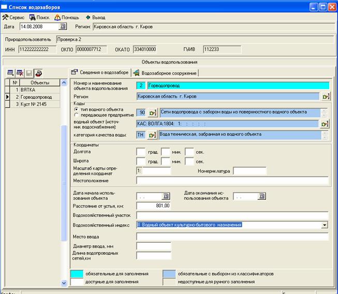Select 'передающее предприятие' radio button
Viewport: 338px width, 294px height.
[x=76, y=115]
